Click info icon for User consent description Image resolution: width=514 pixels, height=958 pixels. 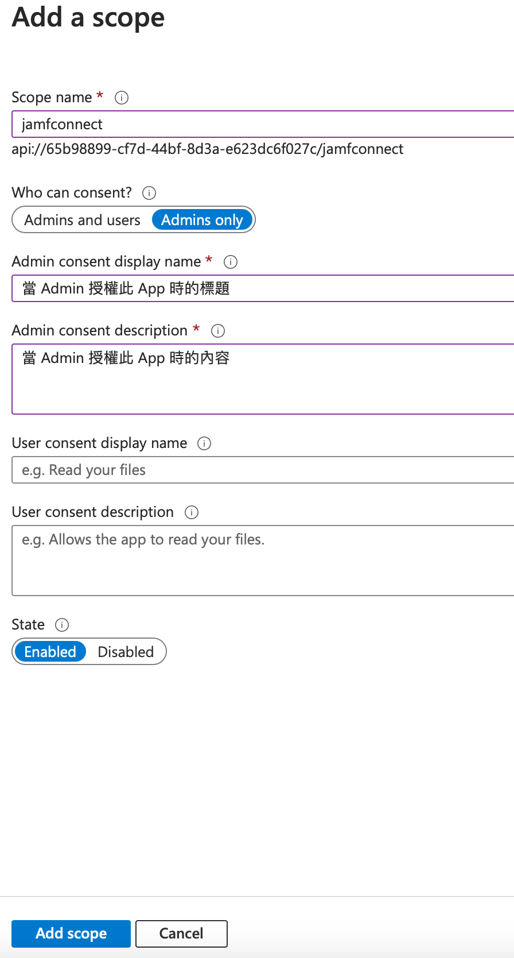192,512
